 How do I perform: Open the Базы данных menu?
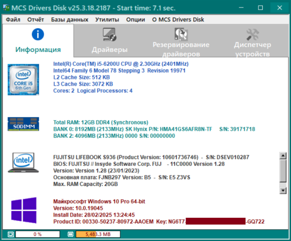click(70, 20)
